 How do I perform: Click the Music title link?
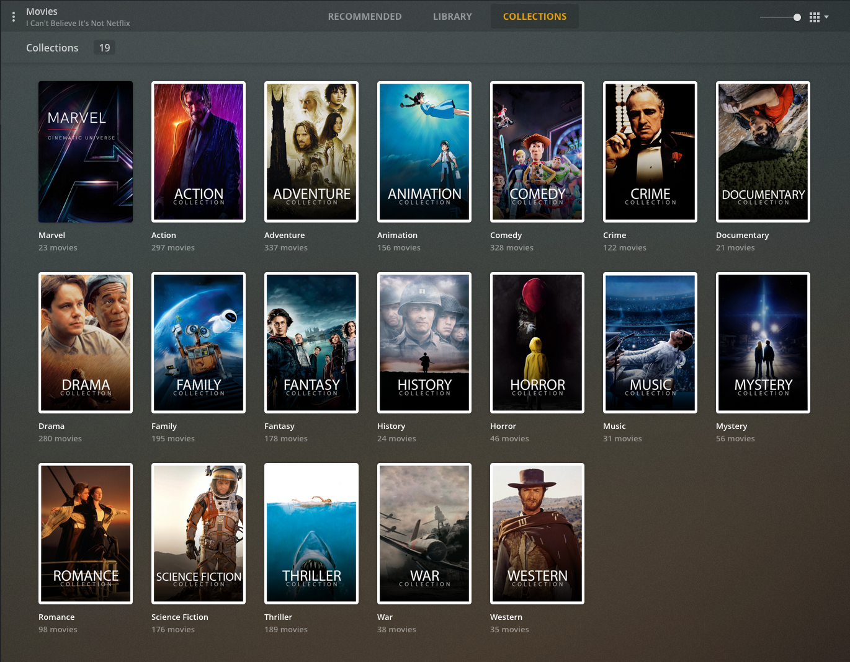pos(614,426)
